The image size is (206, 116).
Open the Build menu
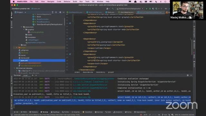75,2
